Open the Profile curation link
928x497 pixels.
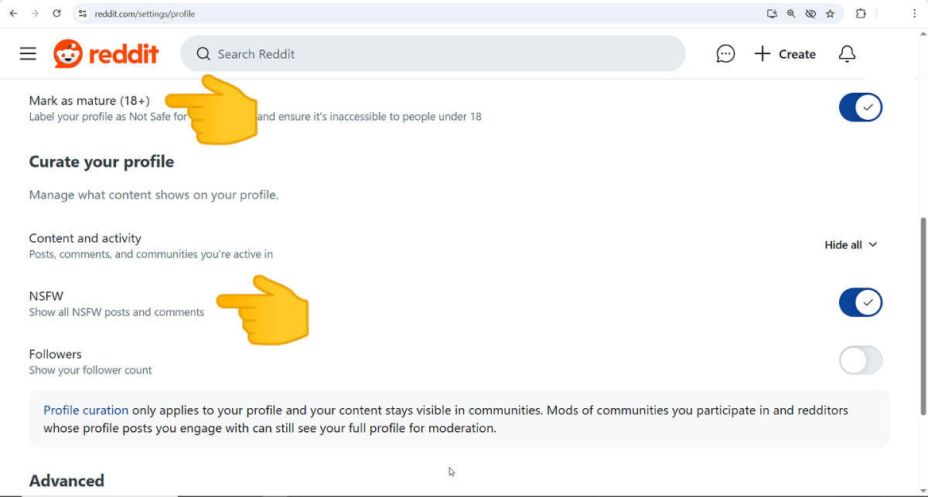pyautogui.click(x=86, y=410)
